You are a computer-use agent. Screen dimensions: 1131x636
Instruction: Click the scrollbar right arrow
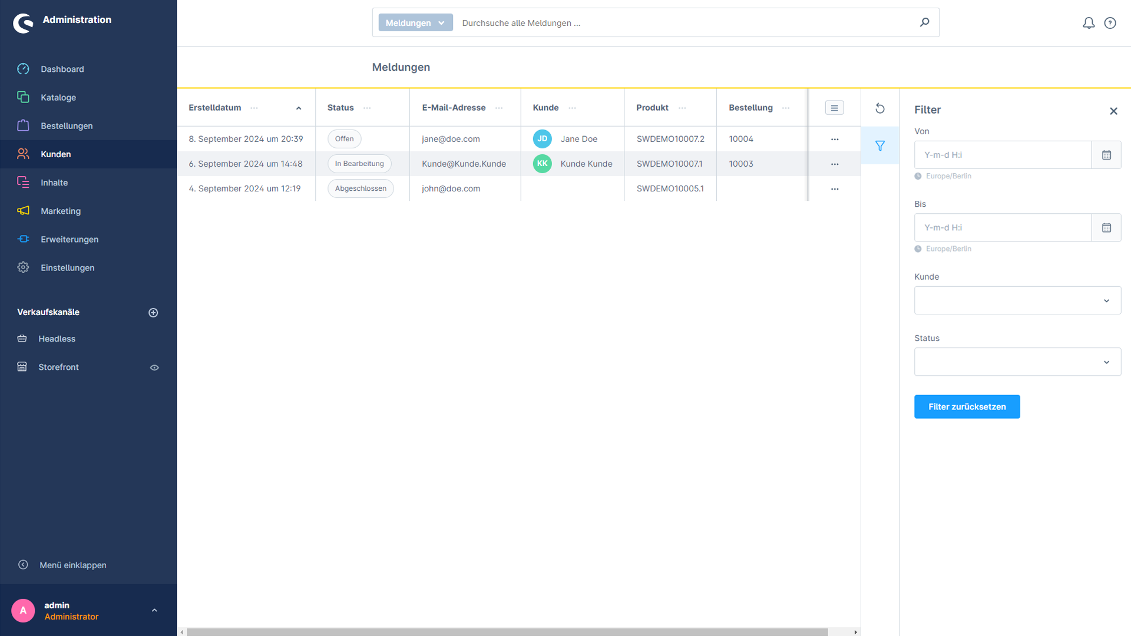click(855, 632)
